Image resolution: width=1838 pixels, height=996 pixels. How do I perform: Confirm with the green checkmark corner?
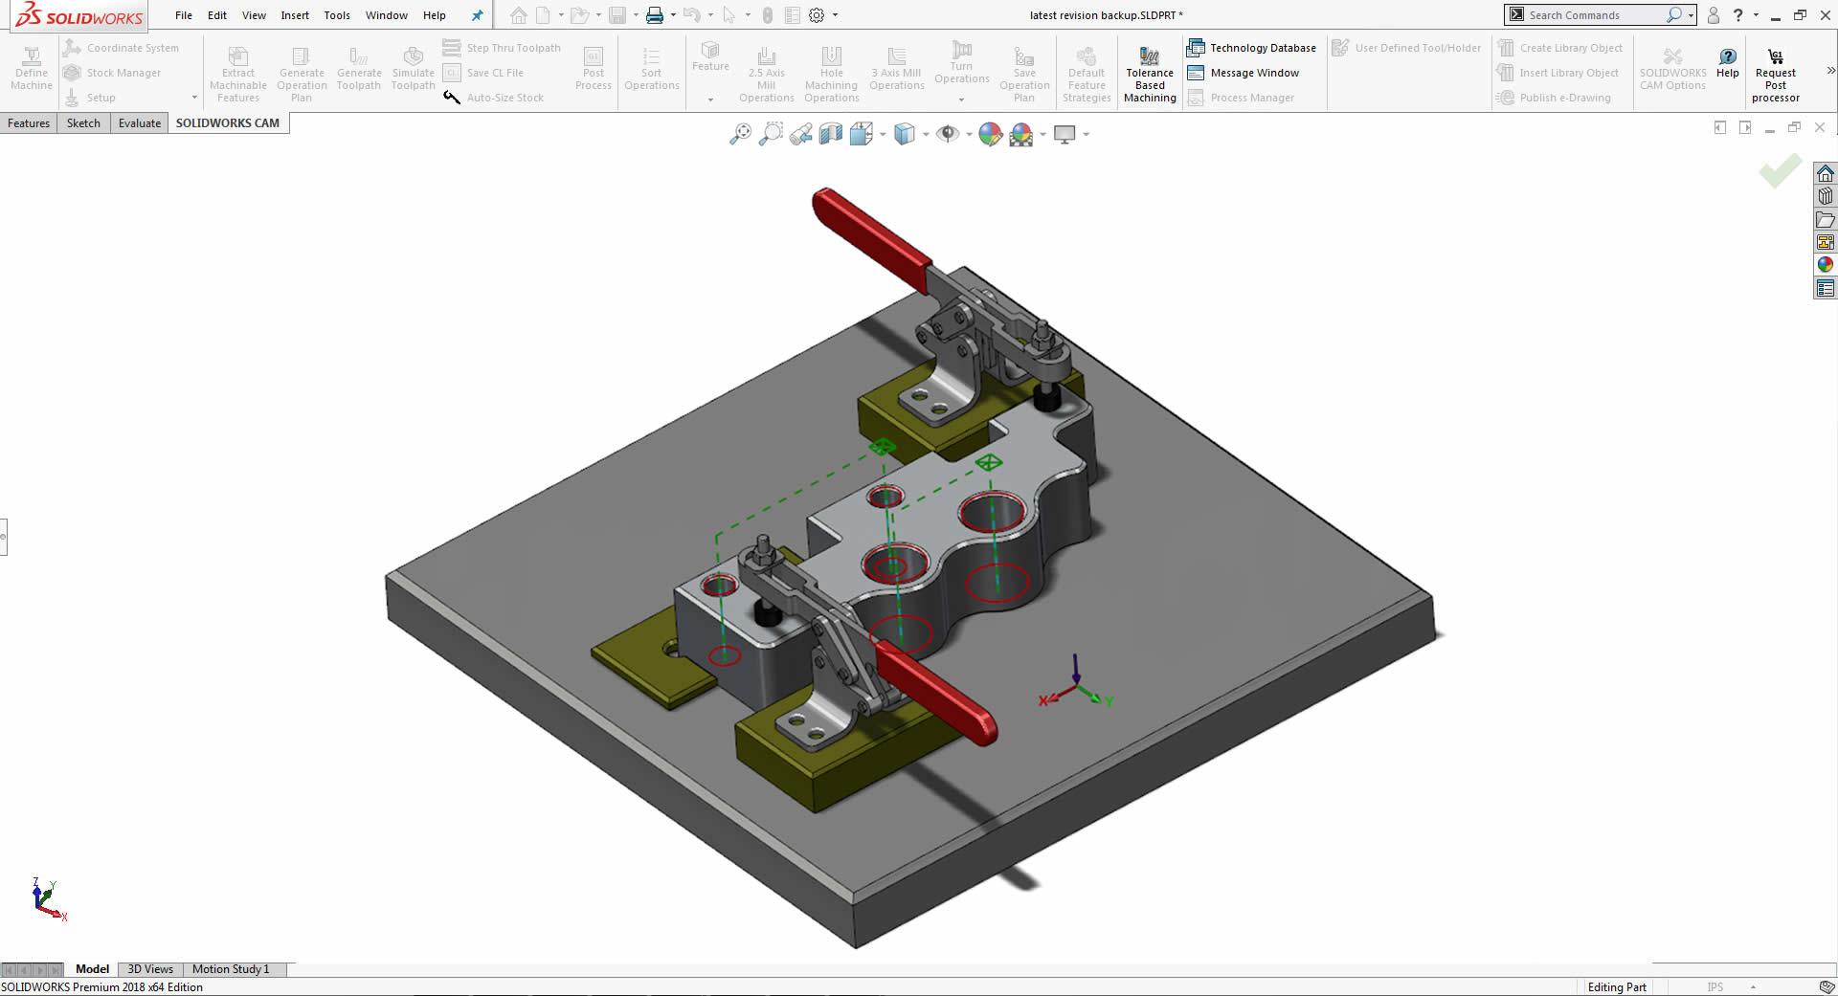[x=1780, y=171]
